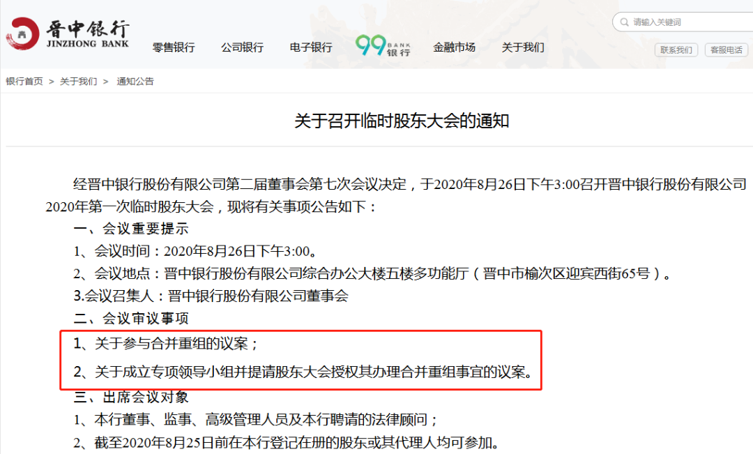Open the 99 Bank 银行 logo link
The width and height of the screenshot is (753, 454).
click(383, 46)
